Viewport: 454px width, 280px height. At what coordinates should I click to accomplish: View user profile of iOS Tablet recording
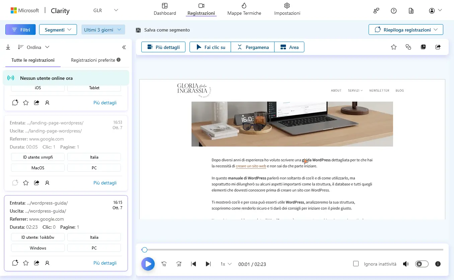pos(47,103)
